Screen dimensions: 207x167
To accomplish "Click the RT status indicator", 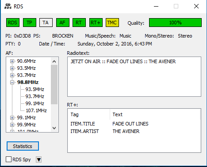I will (x=79, y=23).
